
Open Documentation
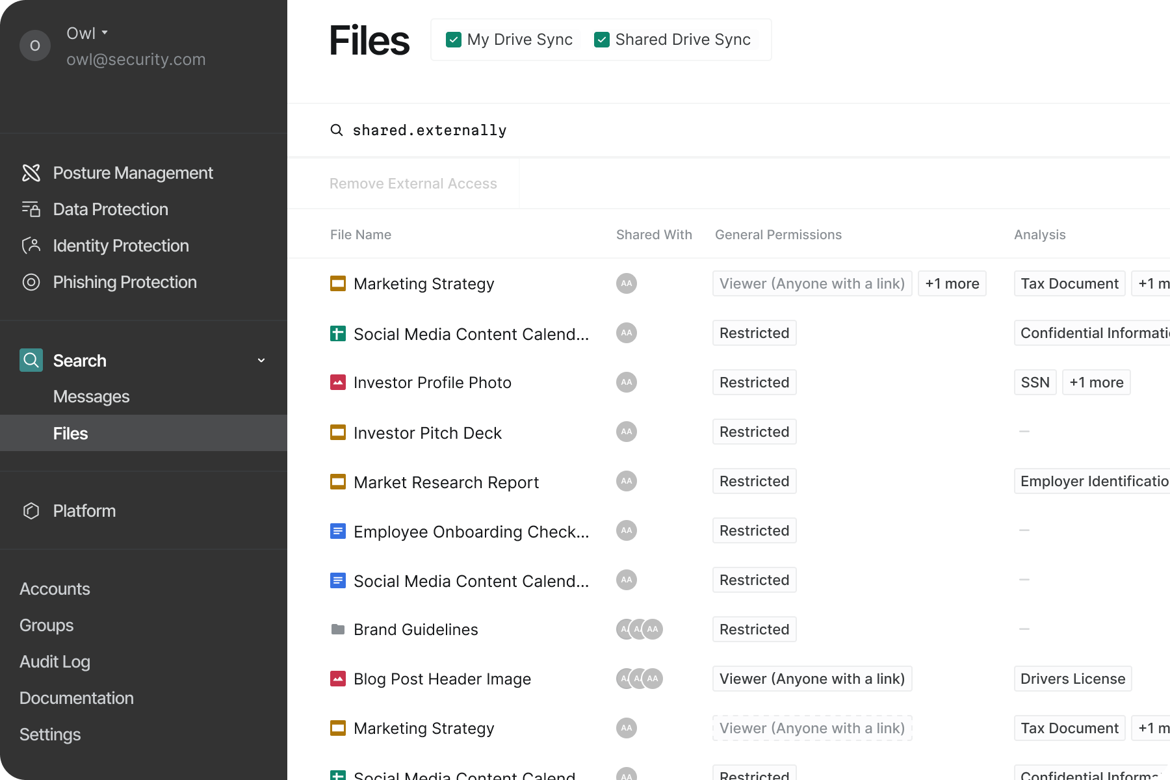(77, 698)
